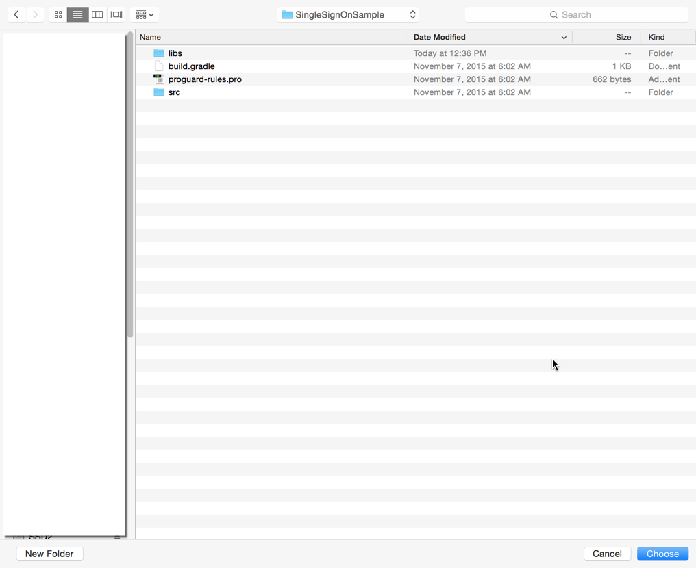Select the libs folder icon
Screen dimensions: 696x568
point(159,53)
